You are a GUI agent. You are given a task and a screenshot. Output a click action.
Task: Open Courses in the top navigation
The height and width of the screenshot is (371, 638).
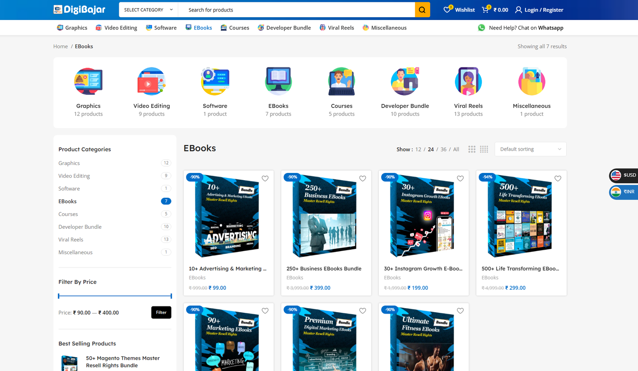pyautogui.click(x=235, y=27)
